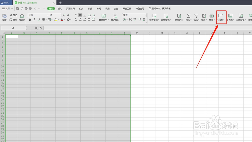Click the fill color bucket swatch
Image resolution: width=252 pixels, height=142 pixels.
56,20
